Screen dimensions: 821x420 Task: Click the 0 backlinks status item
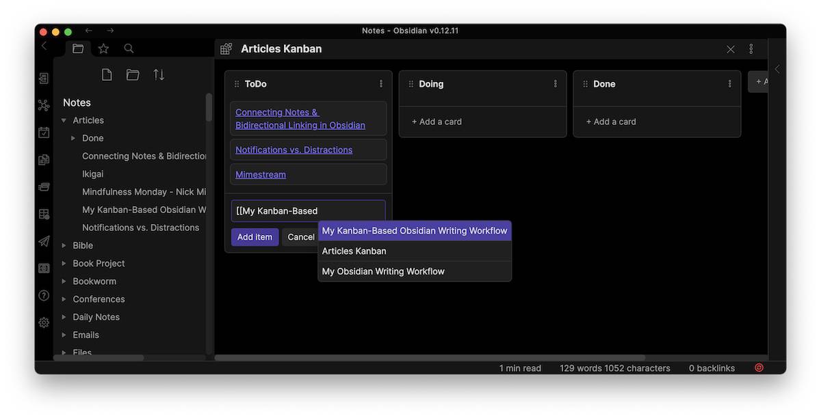[712, 368]
